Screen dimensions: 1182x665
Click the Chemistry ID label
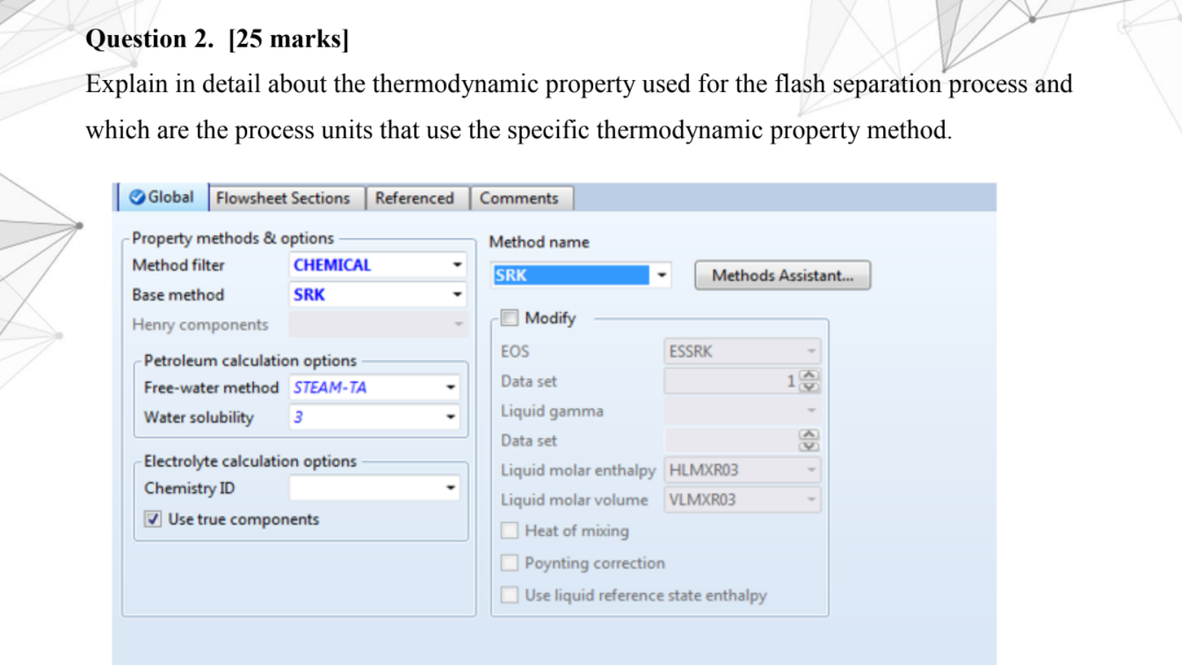190,488
